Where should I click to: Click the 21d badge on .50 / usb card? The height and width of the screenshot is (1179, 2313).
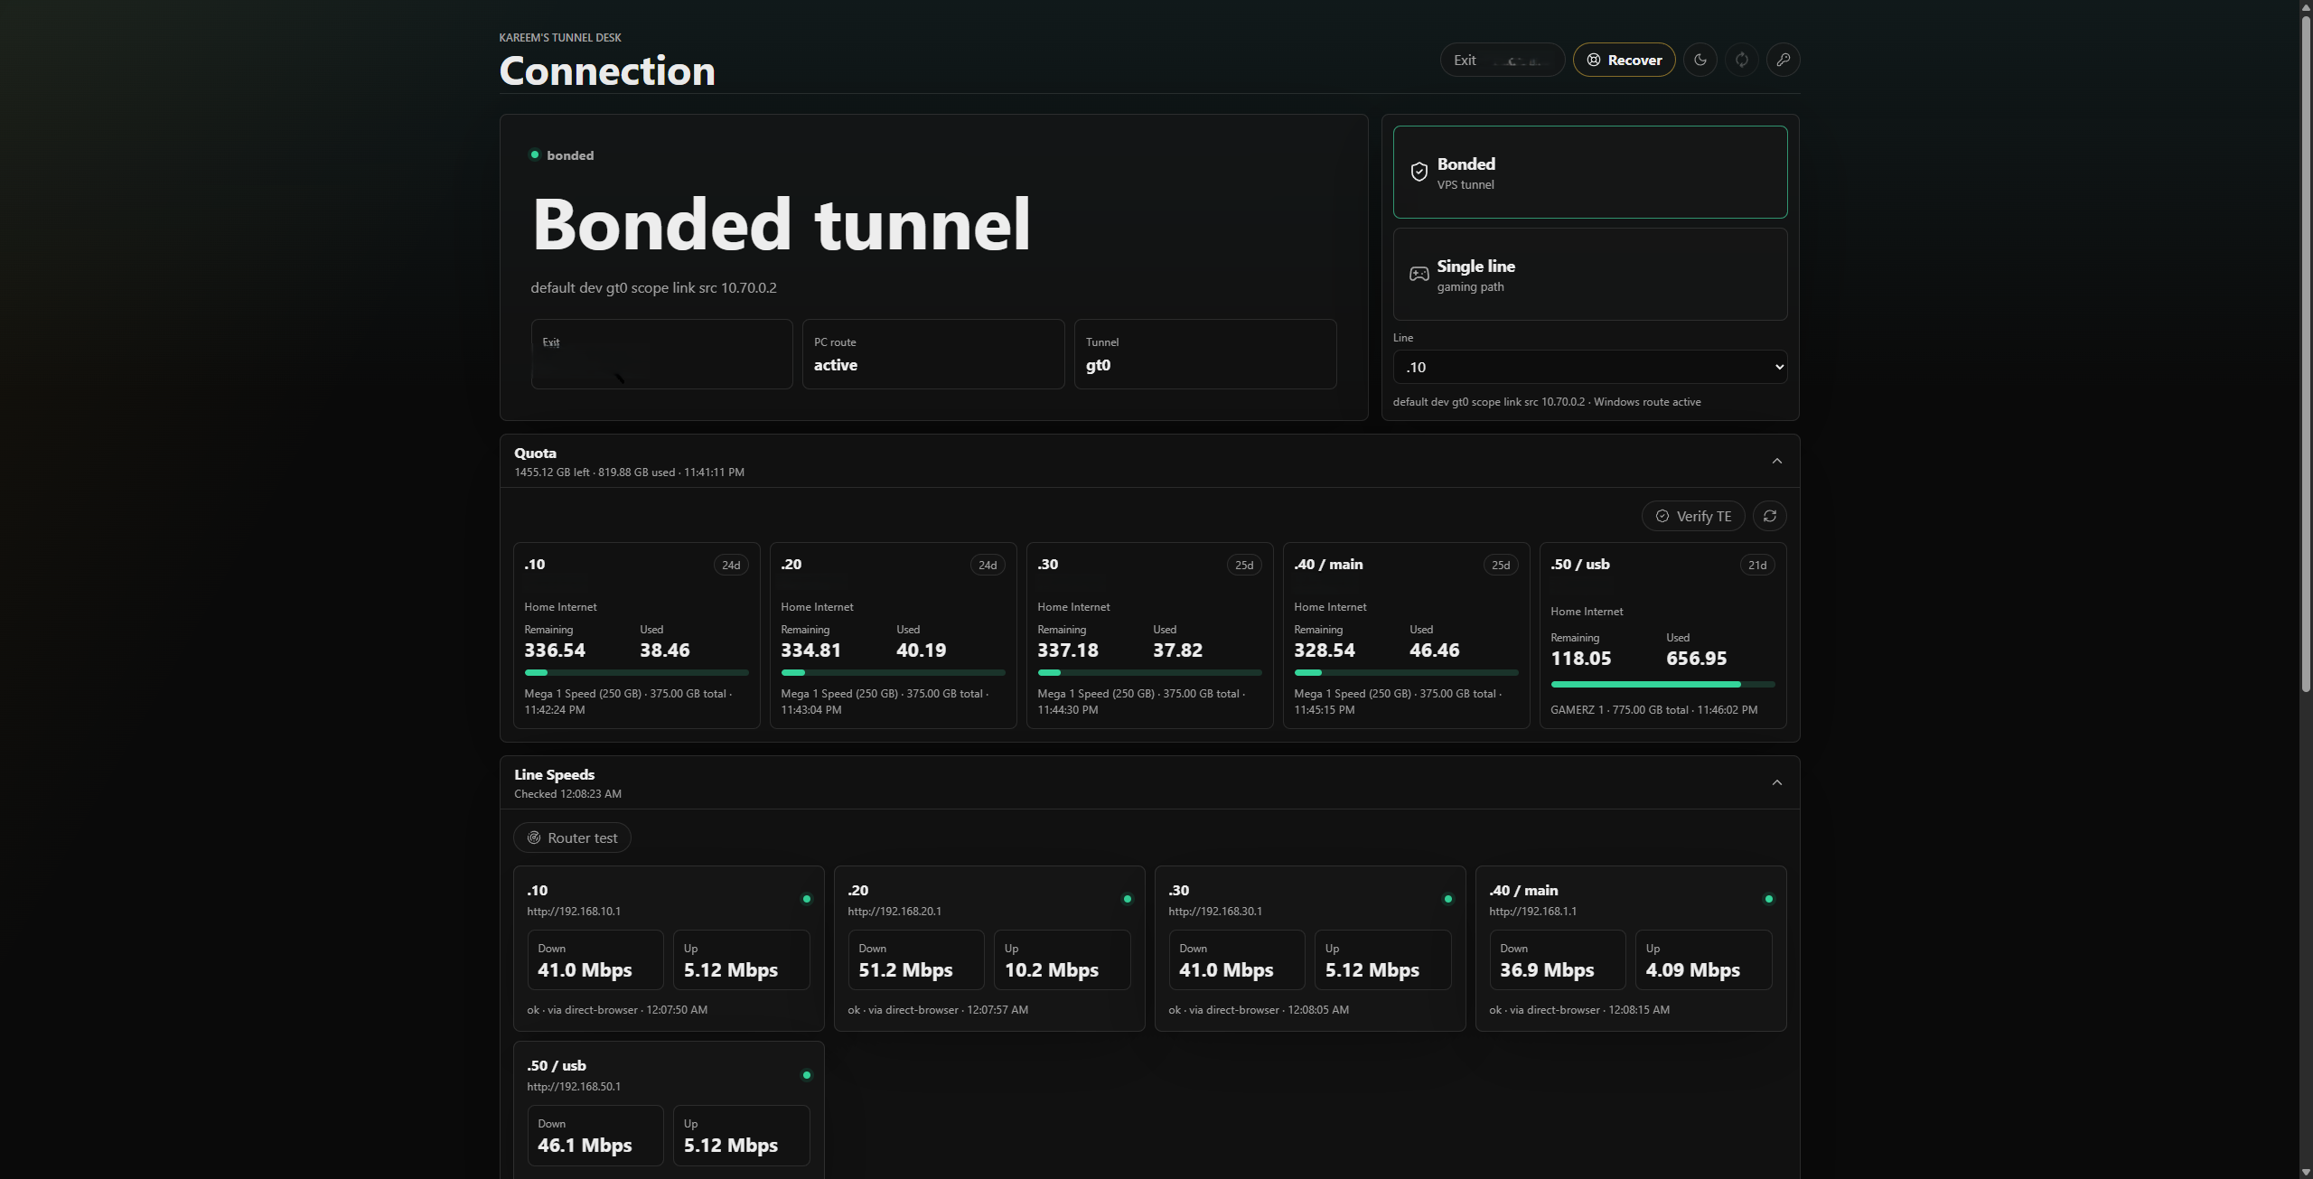[1757, 565]
